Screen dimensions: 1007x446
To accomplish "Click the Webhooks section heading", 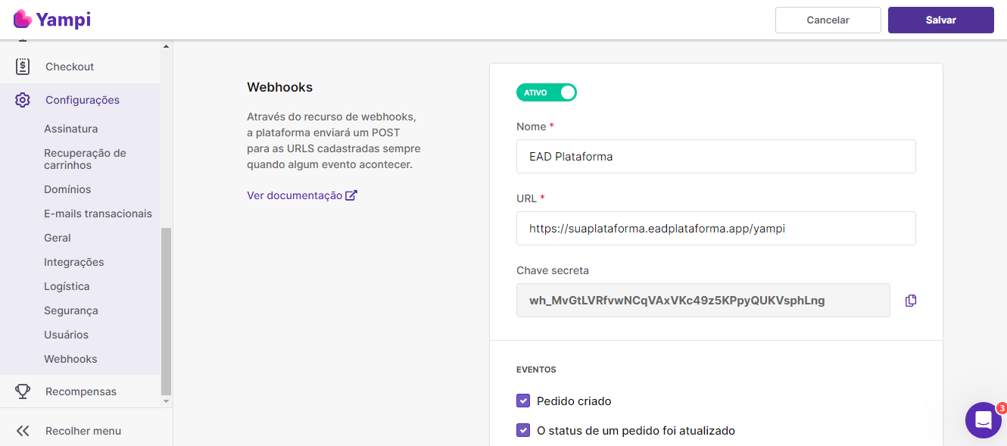I will pos(279,87).
